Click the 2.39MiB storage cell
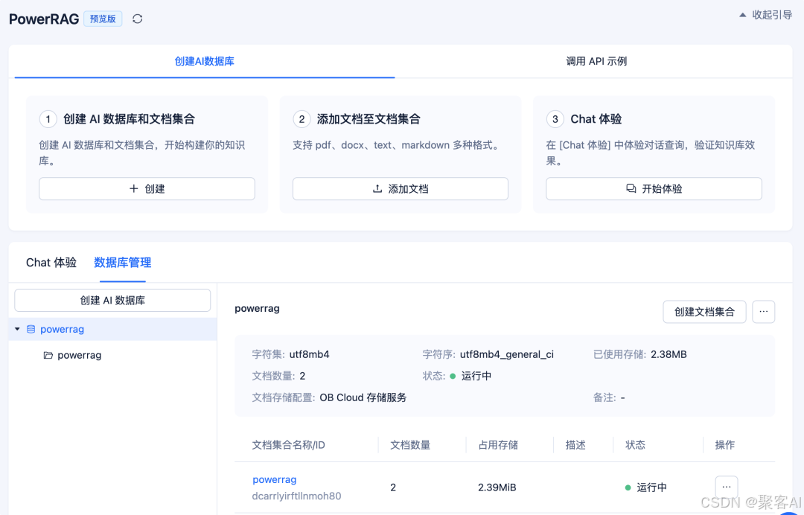This screenshot has width=804, height=515. click(497, 487)
